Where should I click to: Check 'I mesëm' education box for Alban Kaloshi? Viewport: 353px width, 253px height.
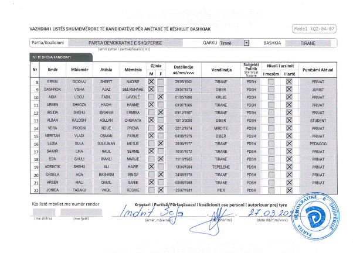(271, 119)
